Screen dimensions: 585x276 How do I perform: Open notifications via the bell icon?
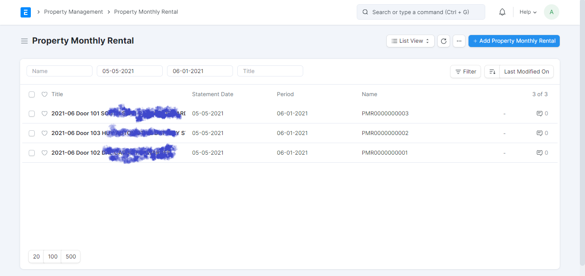502,12
